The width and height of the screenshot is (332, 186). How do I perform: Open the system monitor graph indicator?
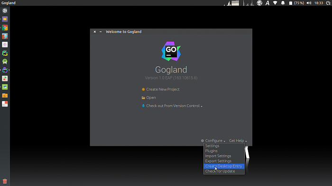point(240,3)
